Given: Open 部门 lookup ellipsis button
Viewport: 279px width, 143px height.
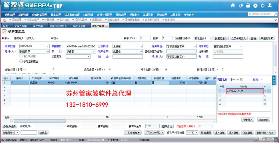Looking at the screenshot, I should (94, 51).
